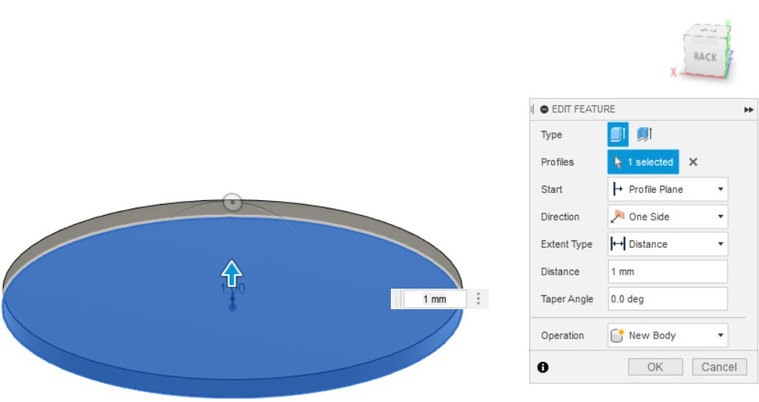Collapse the Edit Feature dialog with minus icon
Image resolution: width=759 pixels, height=402 pixels.
(x=545, y=110)
